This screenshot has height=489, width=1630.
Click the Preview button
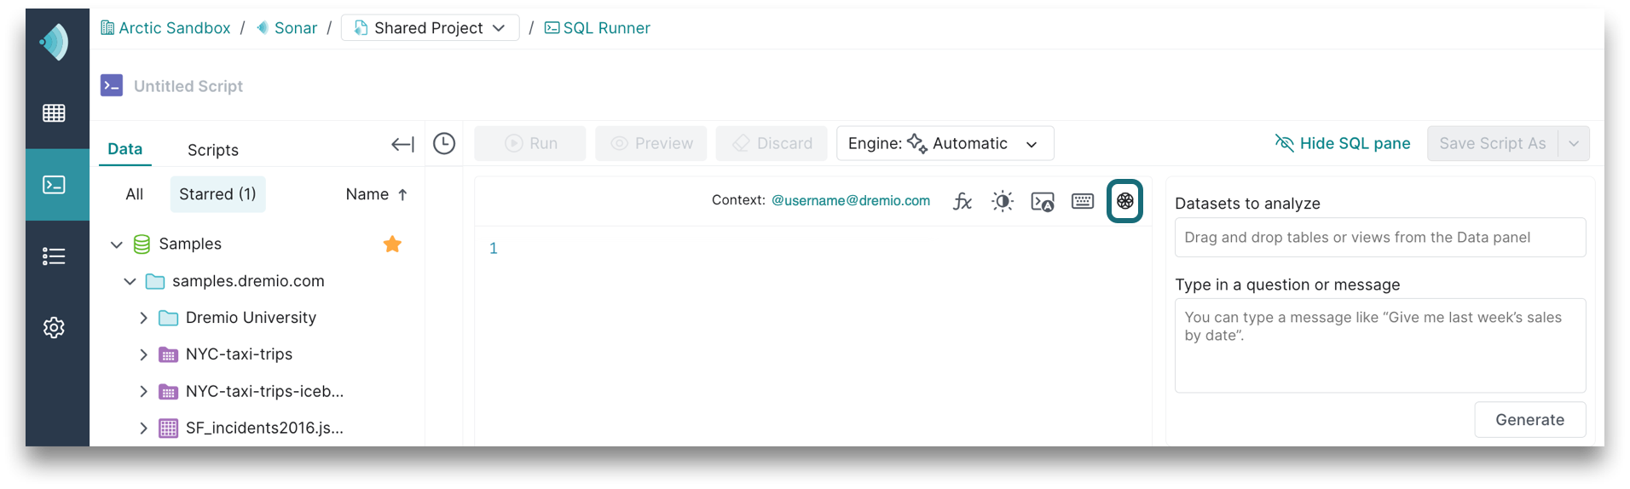(651, 143)
